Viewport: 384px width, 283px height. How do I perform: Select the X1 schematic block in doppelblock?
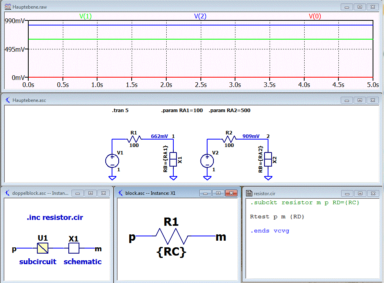click(74, 248)
